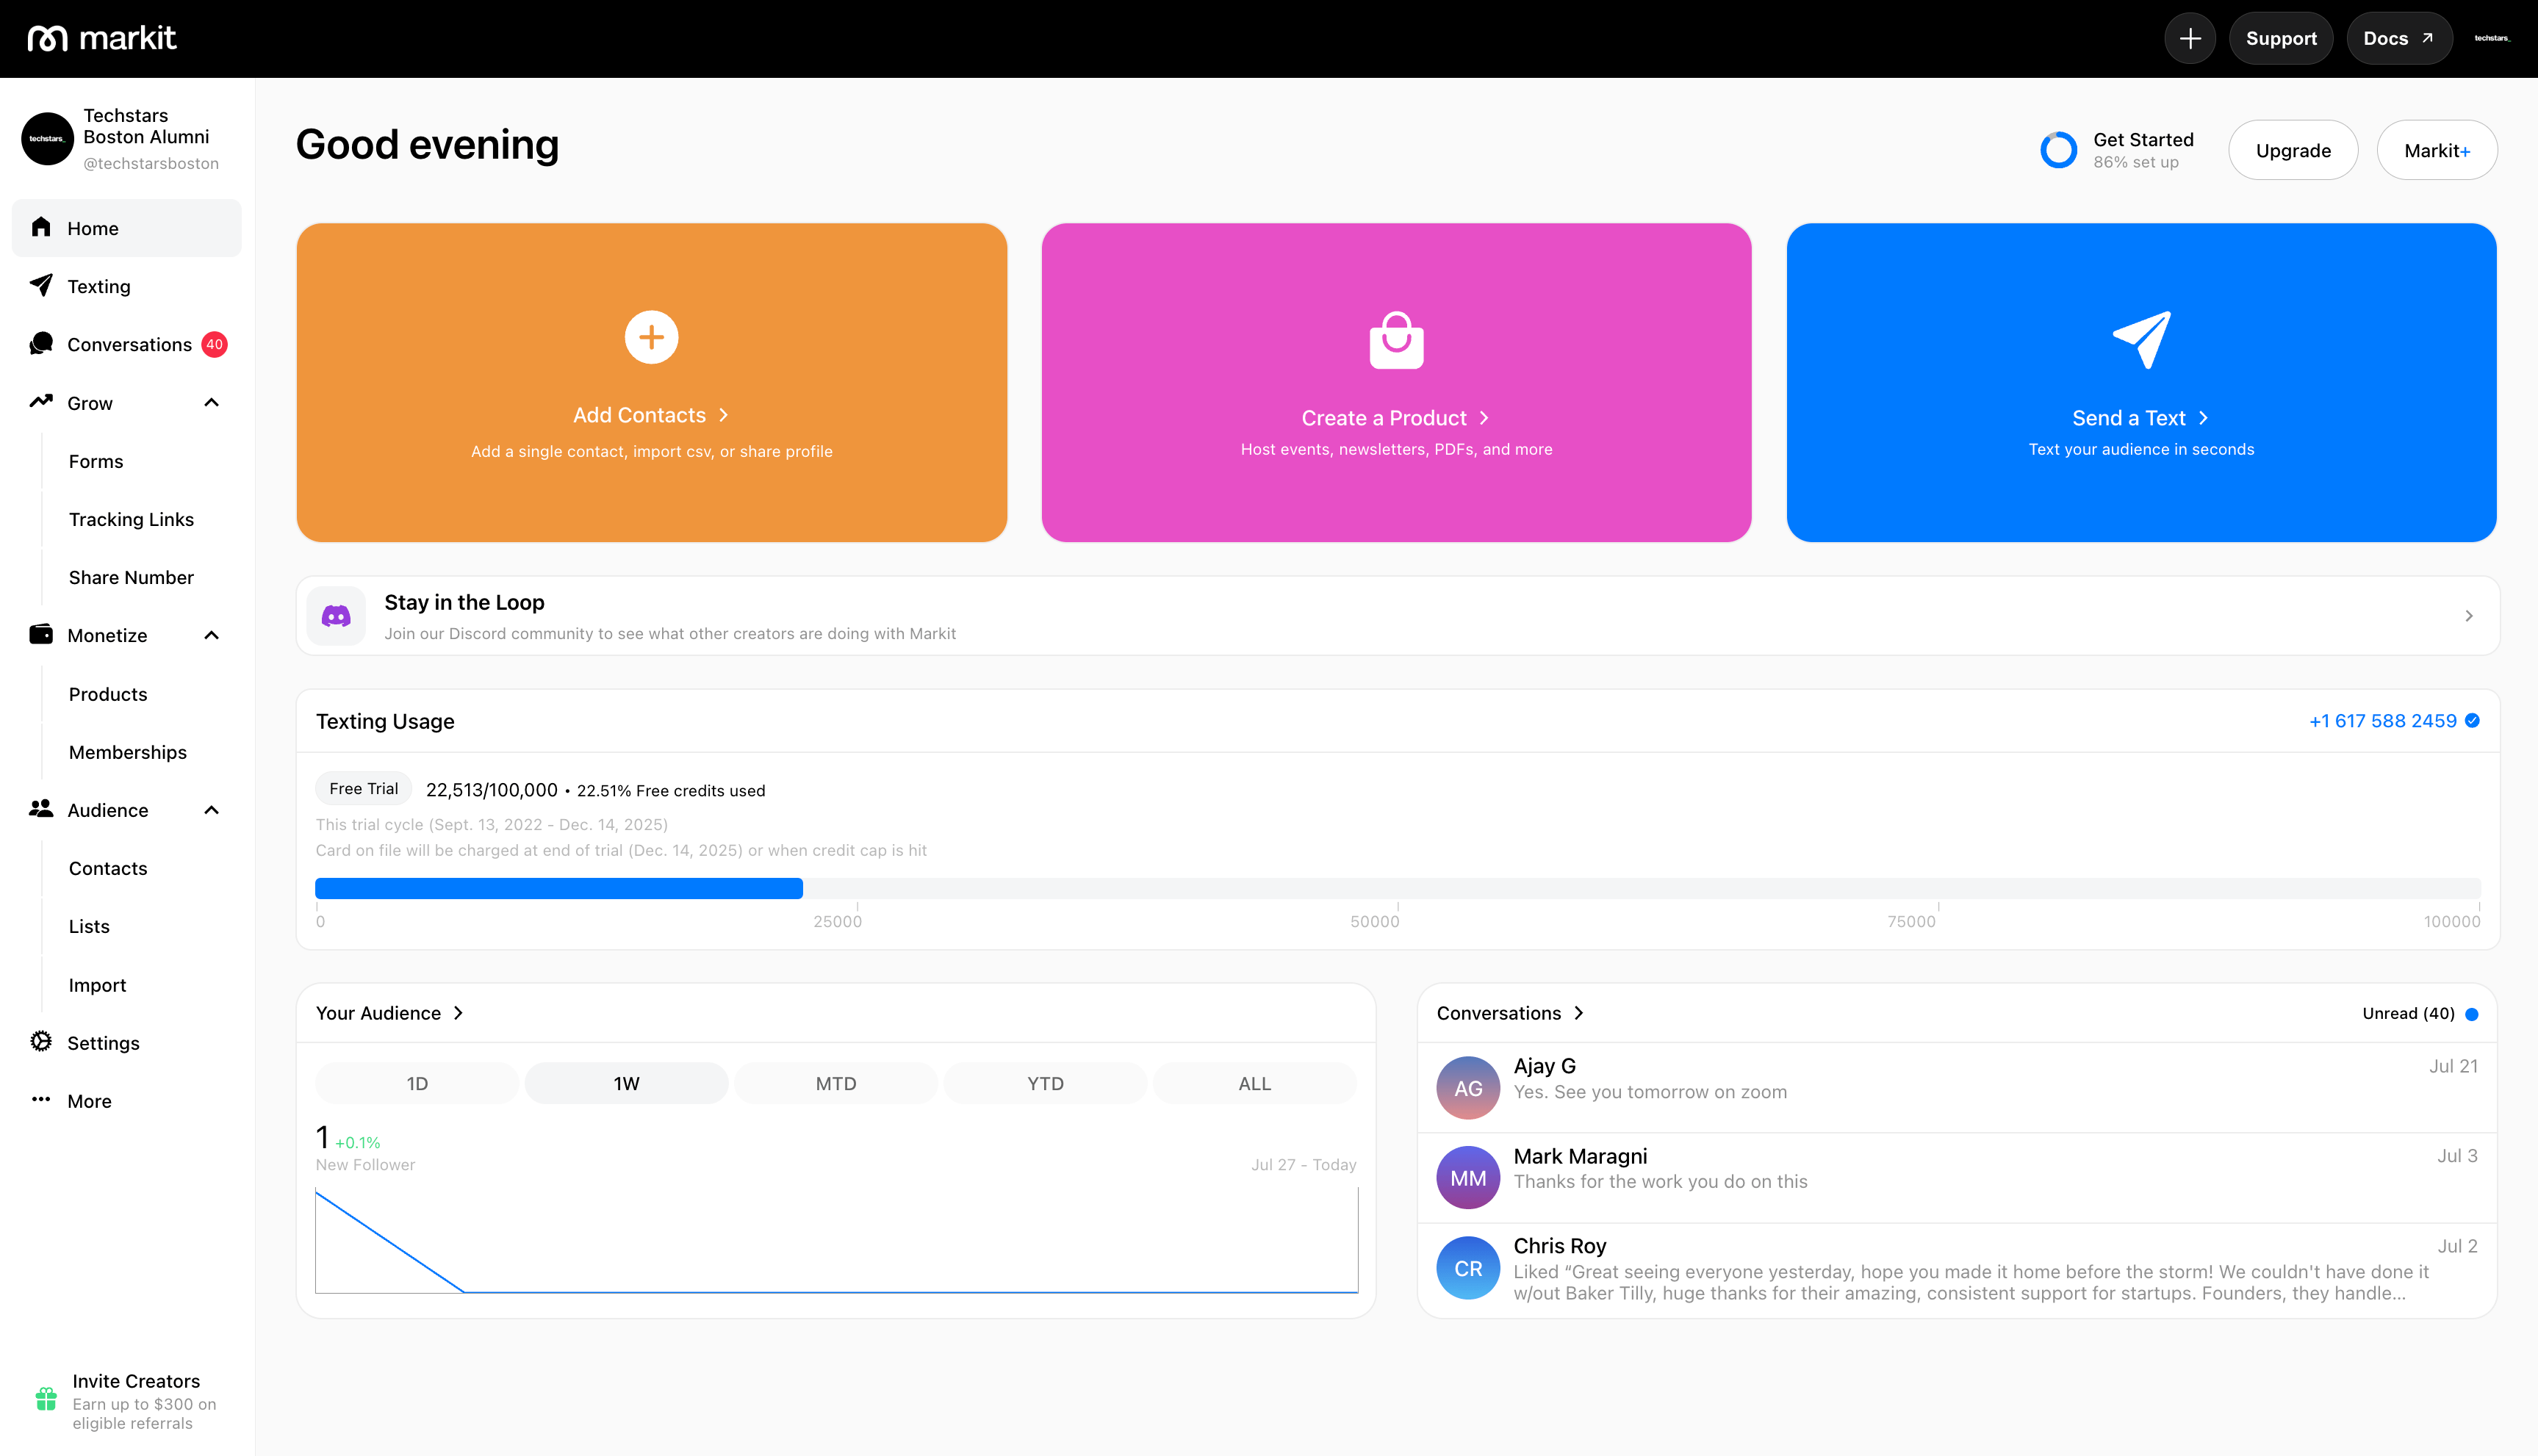The height and width of the screenshot is (1456, 2538).
Task: Click the Upgrade button
Action: point(2293,150)
